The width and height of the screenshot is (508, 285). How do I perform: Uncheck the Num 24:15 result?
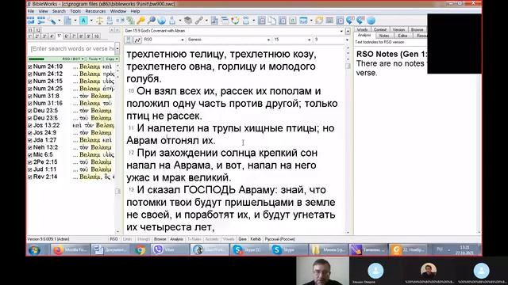pos(30,82)
